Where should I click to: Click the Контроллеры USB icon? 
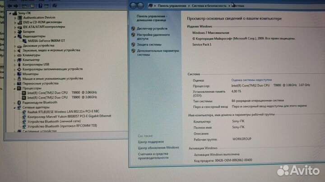tap(19, 65)
